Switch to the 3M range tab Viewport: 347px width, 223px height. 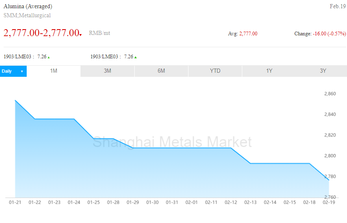107,71
